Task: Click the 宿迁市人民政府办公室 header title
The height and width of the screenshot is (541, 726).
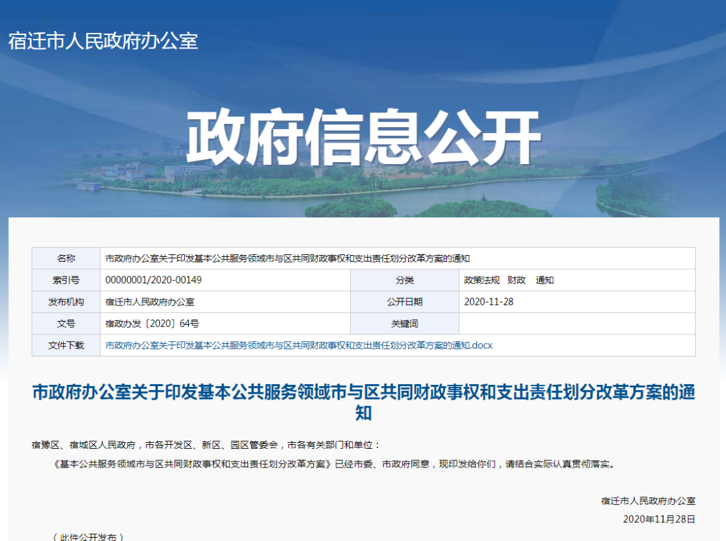Action: [104, 41]
